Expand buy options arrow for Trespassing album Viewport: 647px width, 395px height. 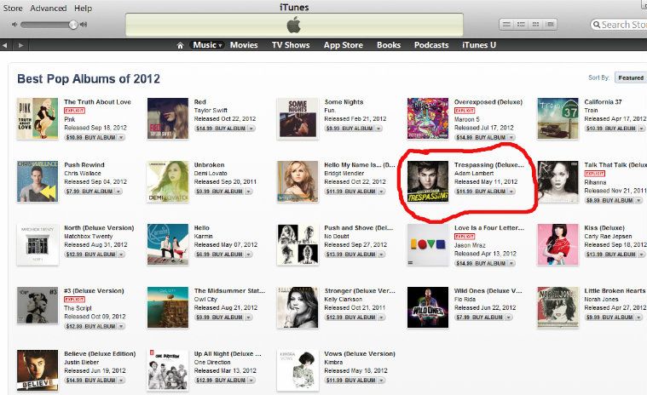(x=511, y=192)
